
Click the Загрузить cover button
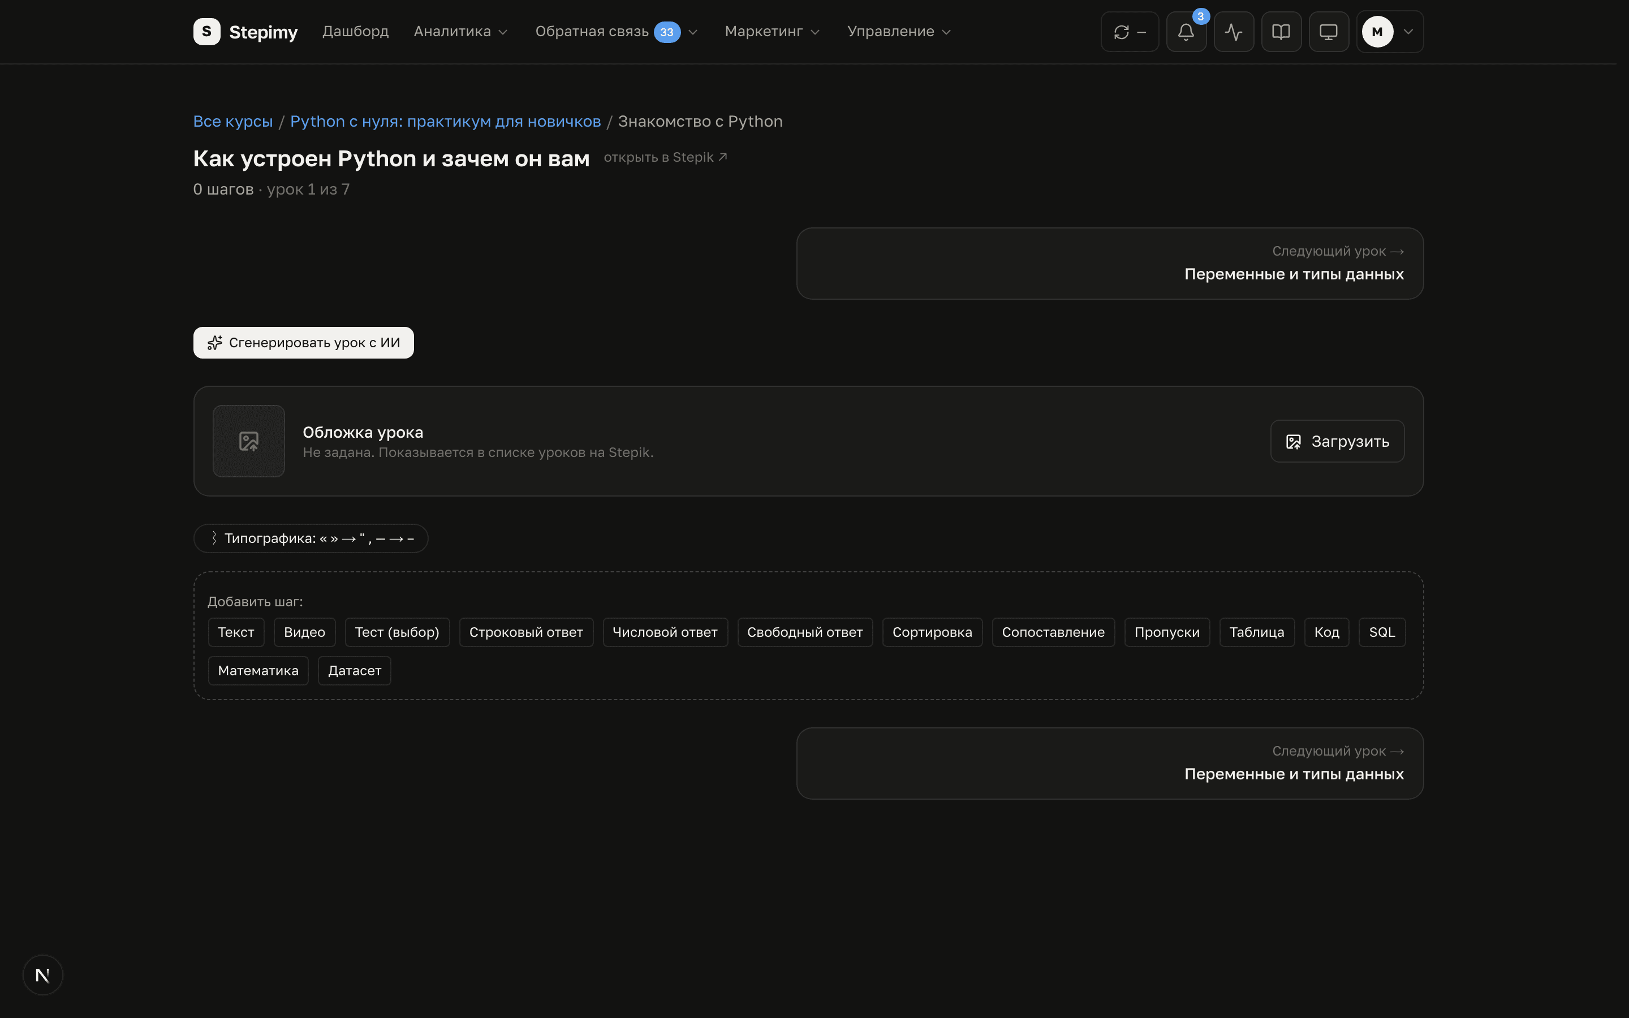pyautogui.click(x=1337, y=441)
